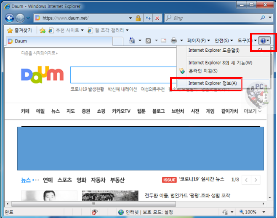Open 블로그 blog link
277x218 pixels.
tap(158, 111)
